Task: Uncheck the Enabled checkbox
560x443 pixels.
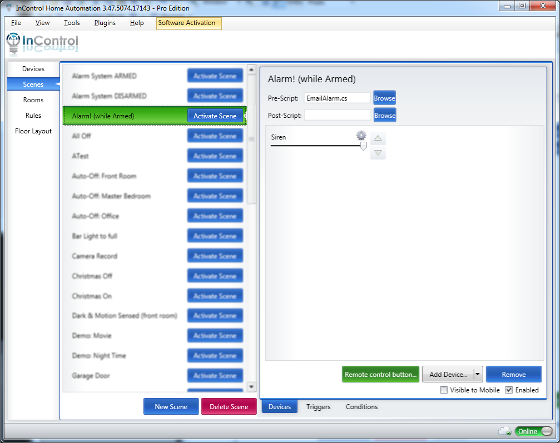Action: click(509, 390)
